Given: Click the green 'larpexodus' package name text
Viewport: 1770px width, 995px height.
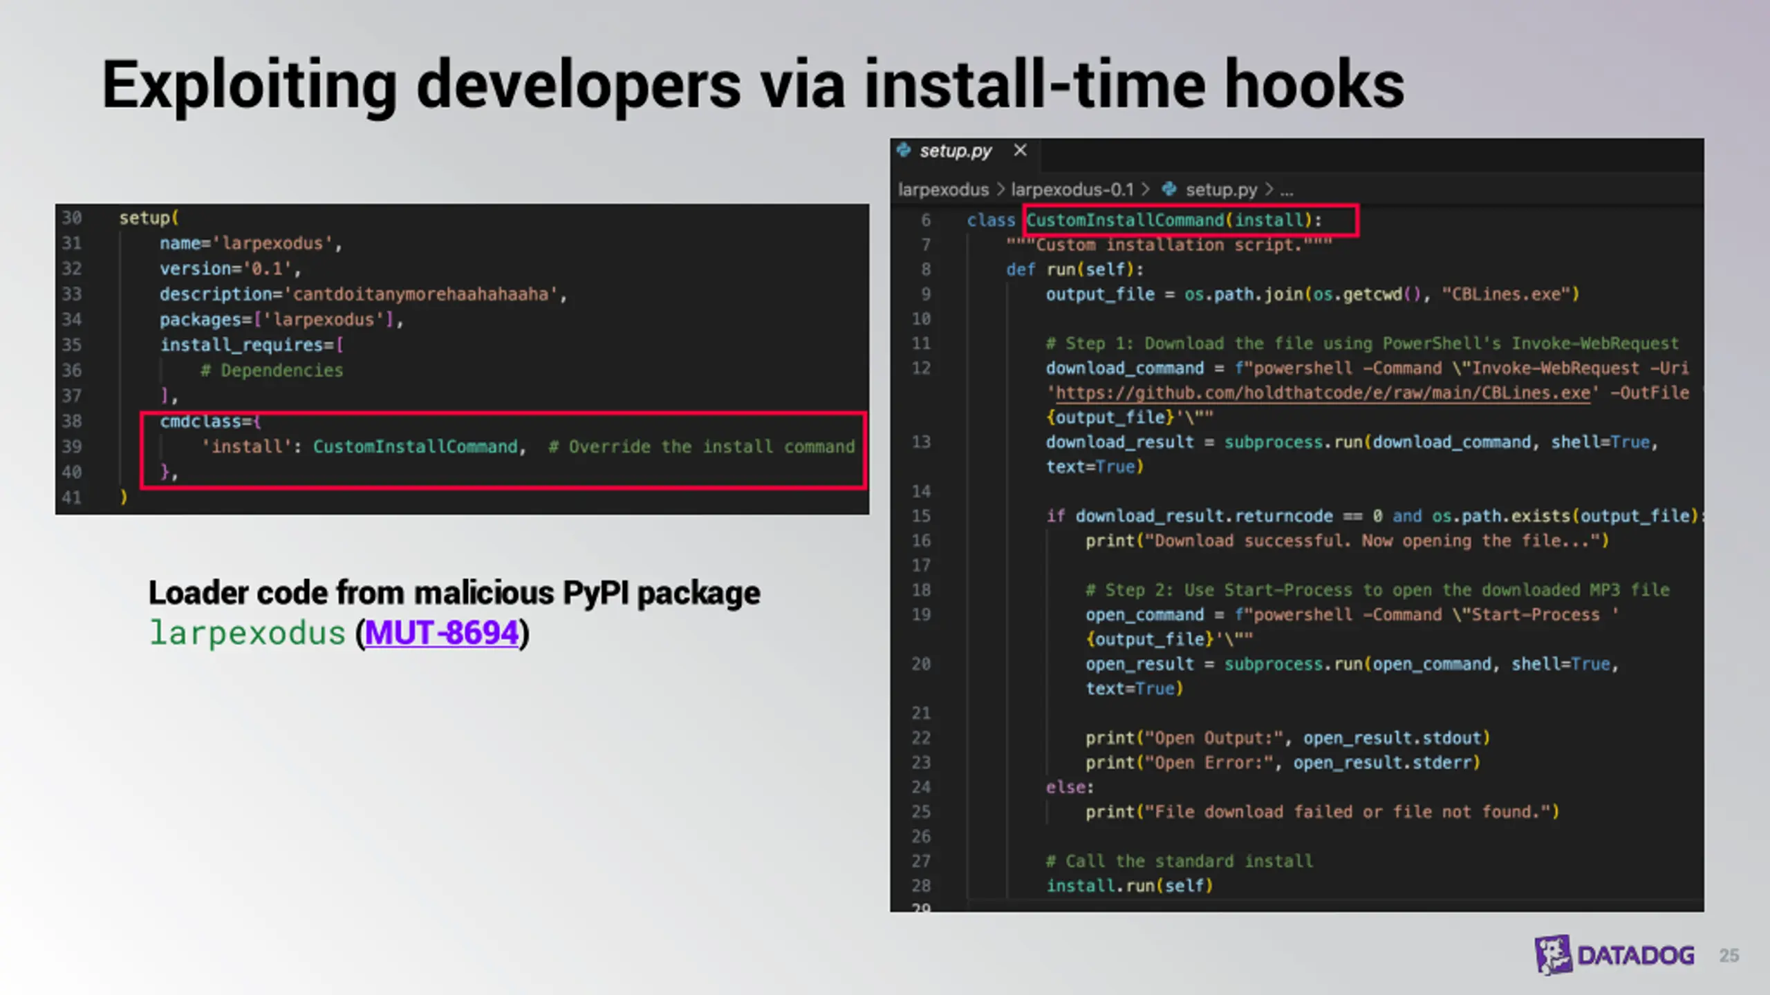Looking at the screenshot, I should point(247,633).
